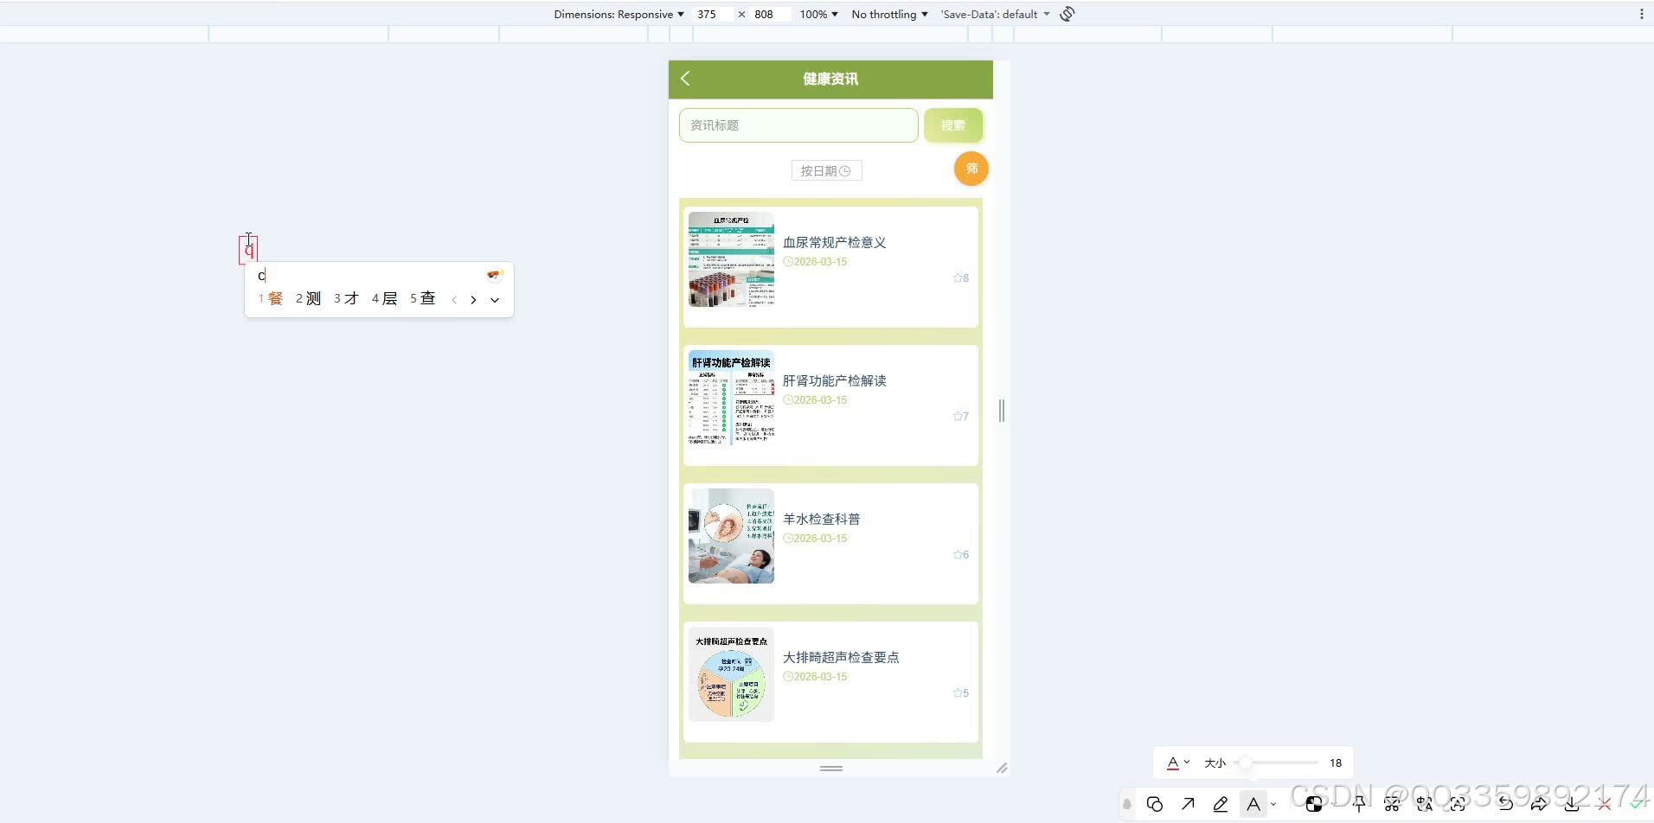Cancel the screenshot with red X
Screen dimensions: 1654x823
pos(1605,804)
